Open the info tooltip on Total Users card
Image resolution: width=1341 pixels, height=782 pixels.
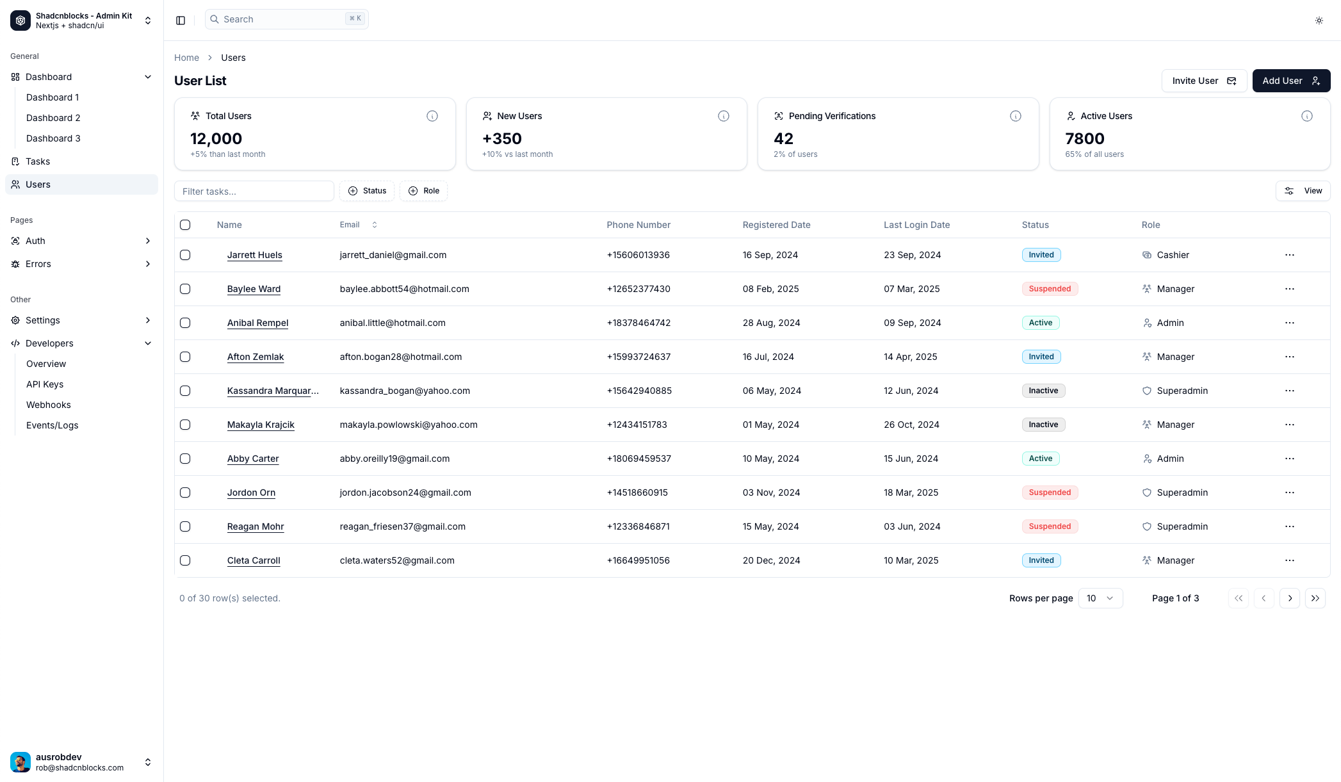(x=432, y=116)
